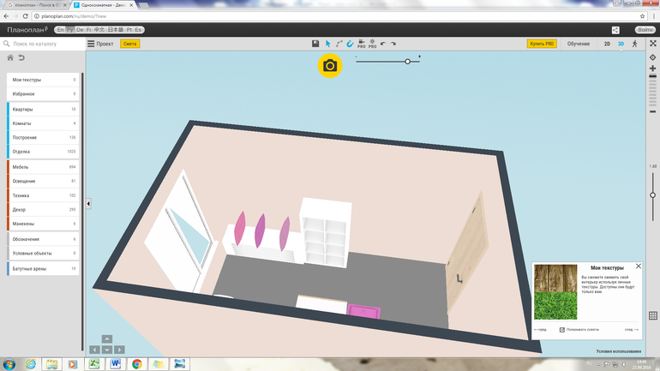Click the Войти login button
660x371 pixels.
pyautogui.click(x=645, y=29)
